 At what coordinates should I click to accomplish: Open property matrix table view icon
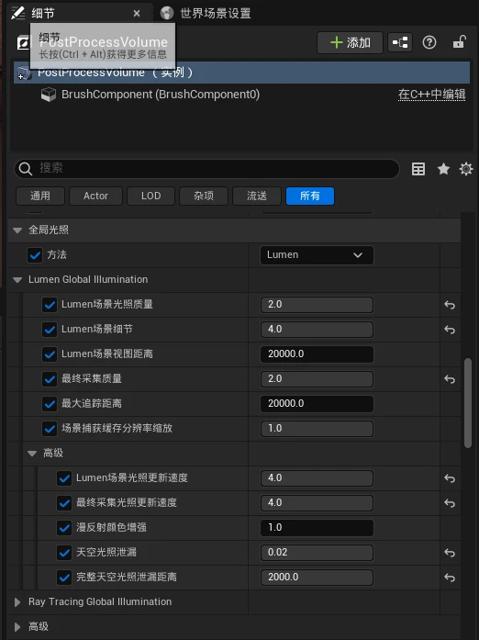[x=418, y=169]
